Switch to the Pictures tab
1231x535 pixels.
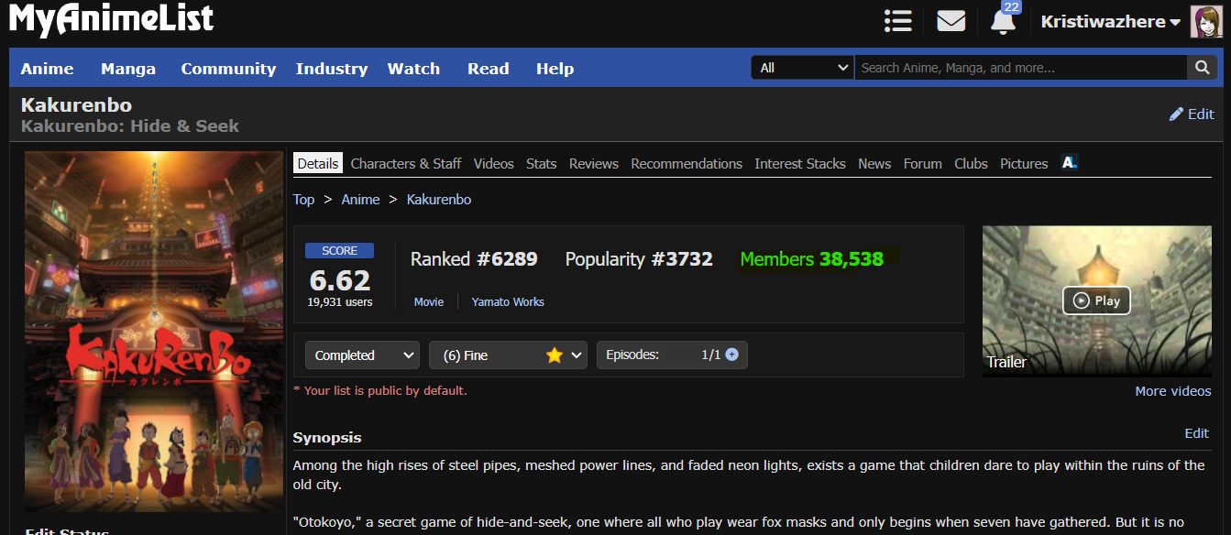1024,163
